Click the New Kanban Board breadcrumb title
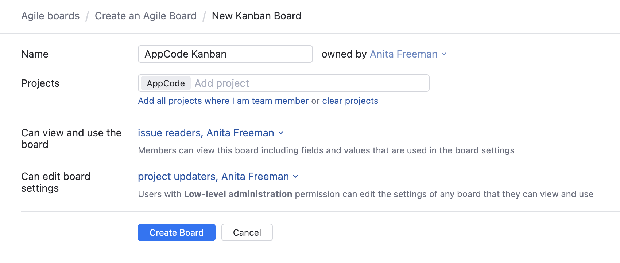Screen dimensions: 620x263 point(256,16)
